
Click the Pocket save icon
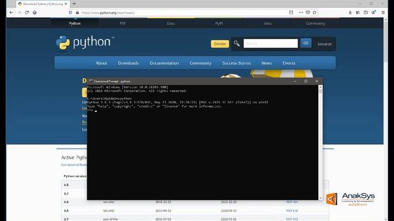coord(308,12)
